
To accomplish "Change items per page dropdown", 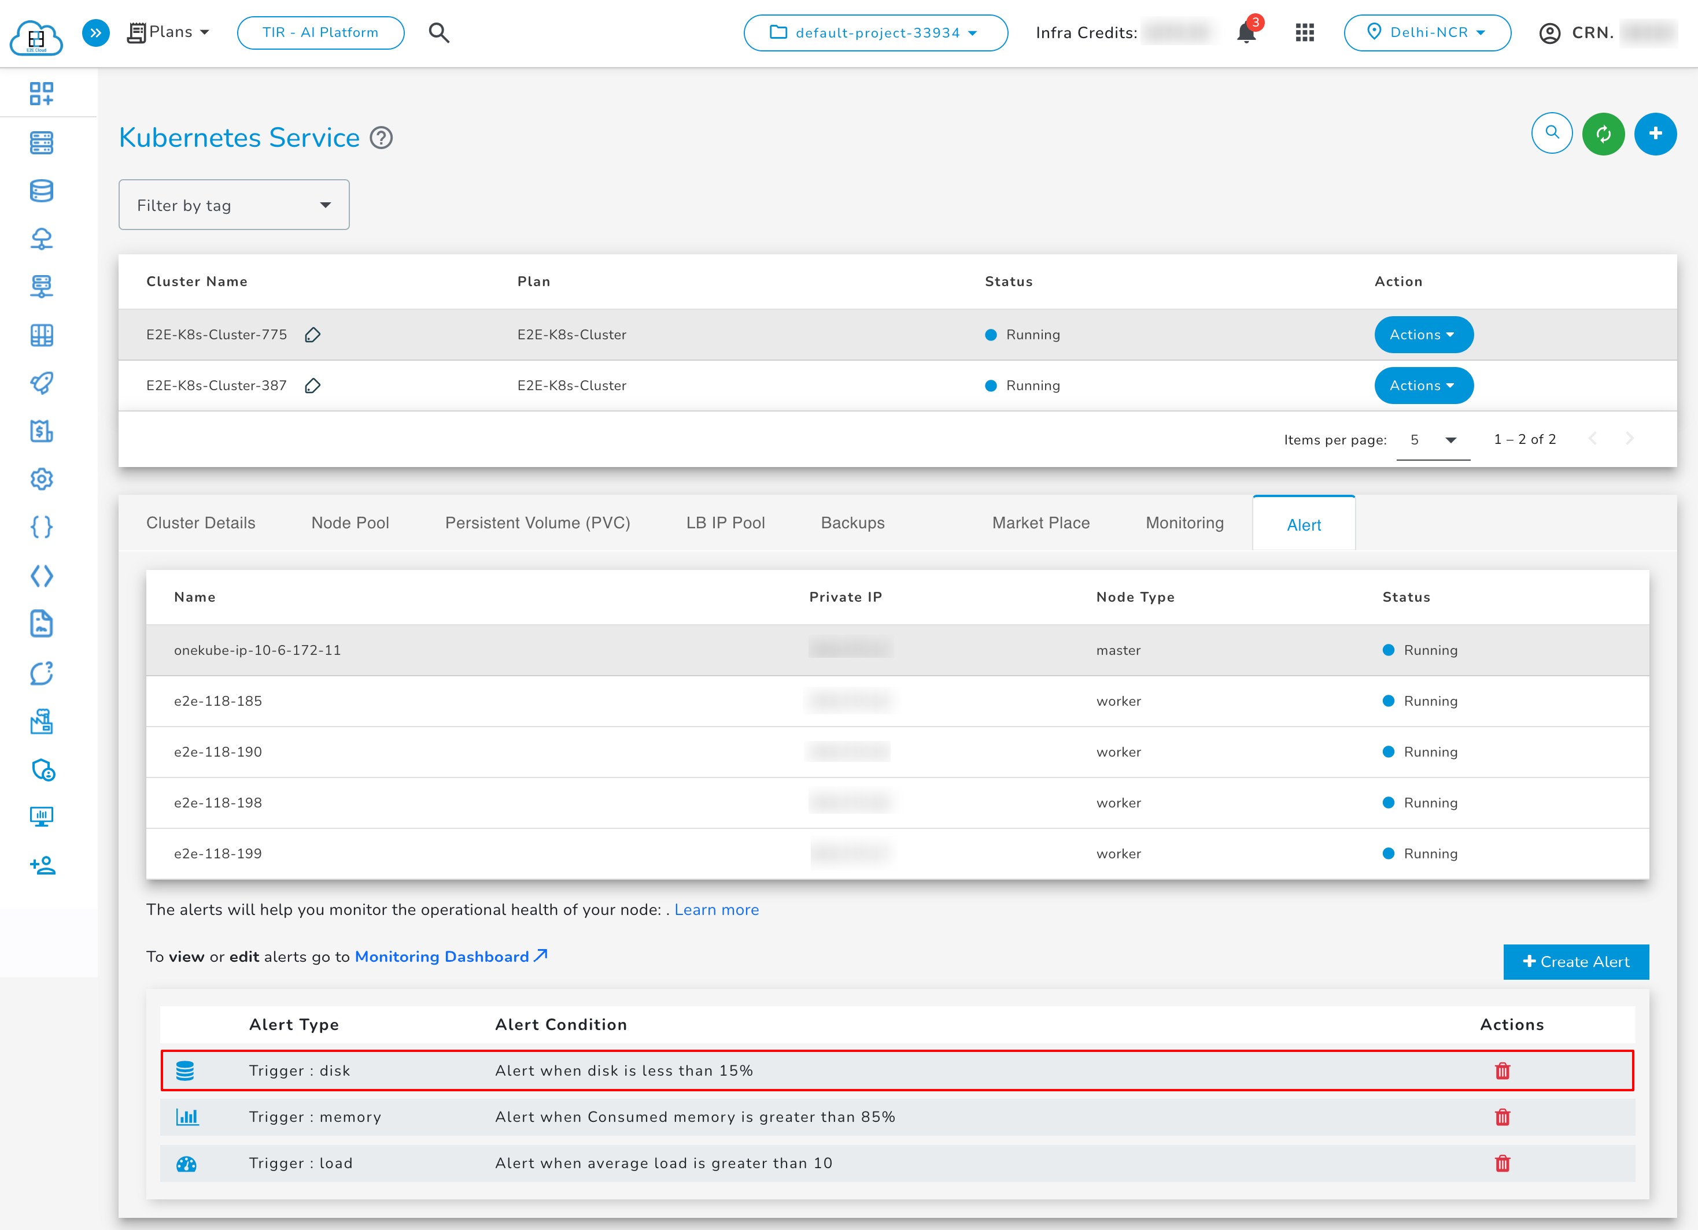I will click(1432, 440).
